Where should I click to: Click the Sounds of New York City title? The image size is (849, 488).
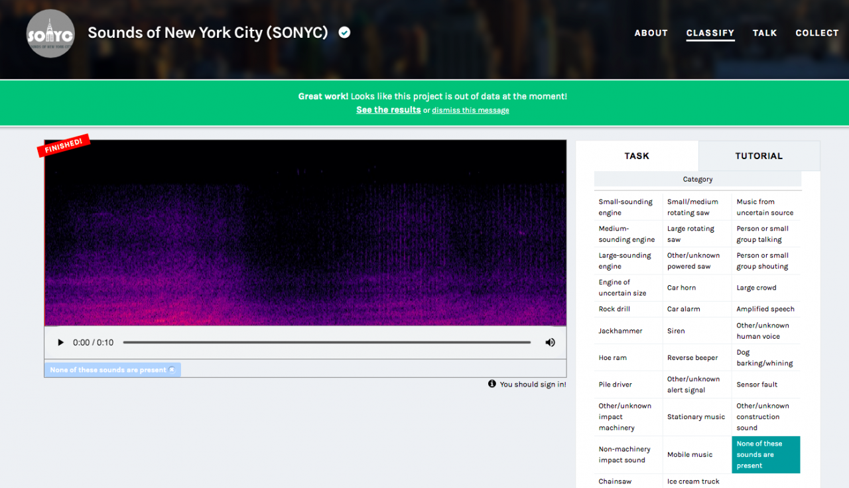click(x=208, y=32)
